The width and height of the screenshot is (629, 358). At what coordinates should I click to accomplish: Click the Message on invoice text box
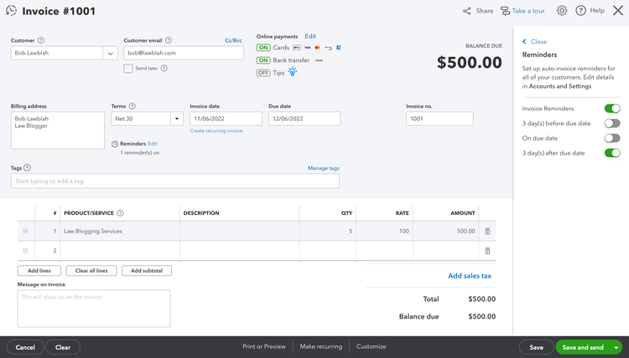point(93,309)
